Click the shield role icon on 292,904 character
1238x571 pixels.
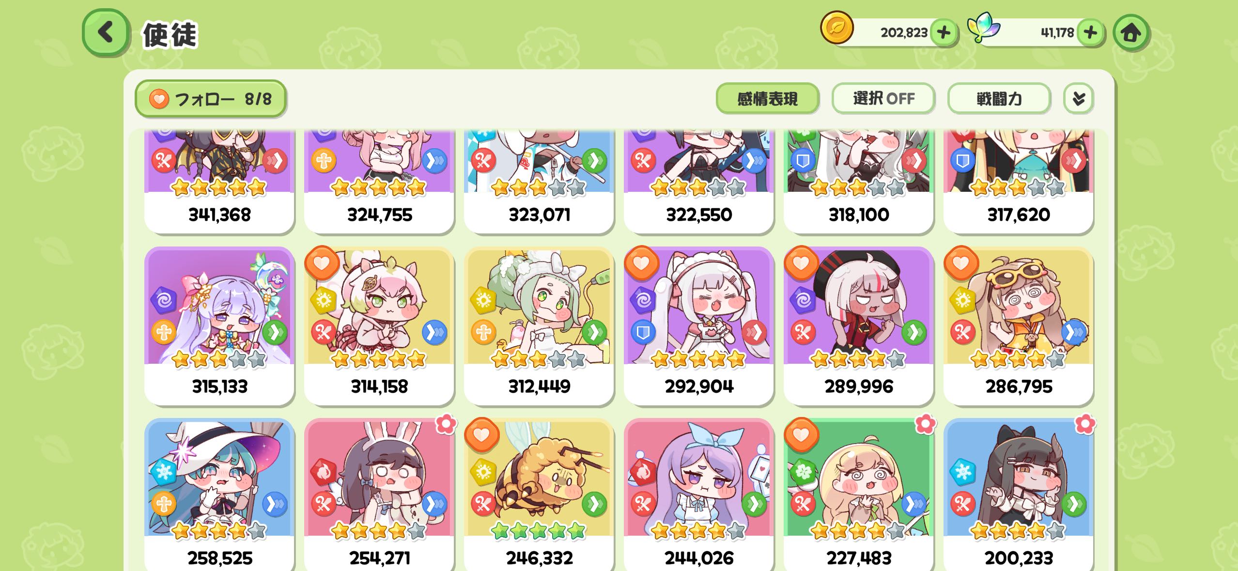point(643,332)
